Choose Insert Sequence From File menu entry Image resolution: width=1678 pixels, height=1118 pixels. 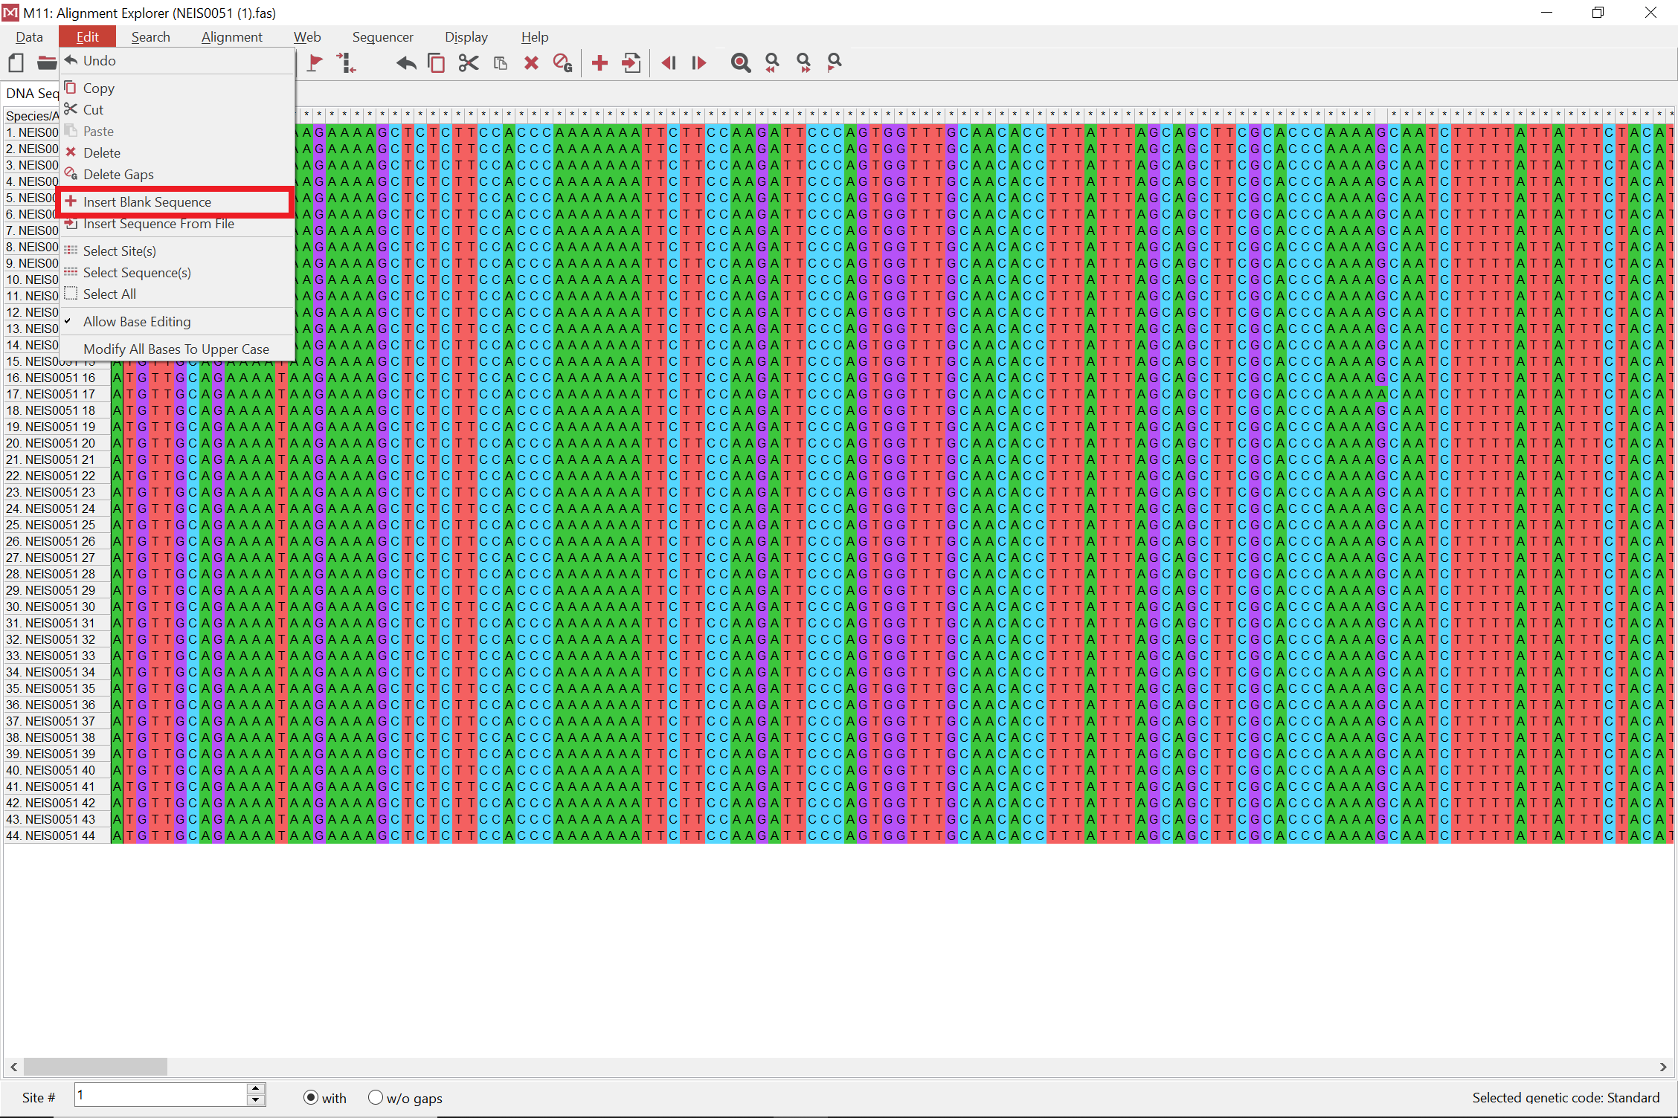pos(177,224)
